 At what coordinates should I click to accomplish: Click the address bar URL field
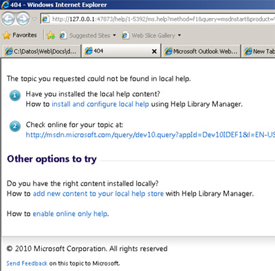158,19
